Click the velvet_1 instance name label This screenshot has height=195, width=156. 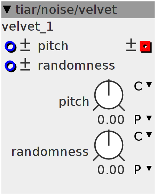pyautogui.click(x=28, y=26)
